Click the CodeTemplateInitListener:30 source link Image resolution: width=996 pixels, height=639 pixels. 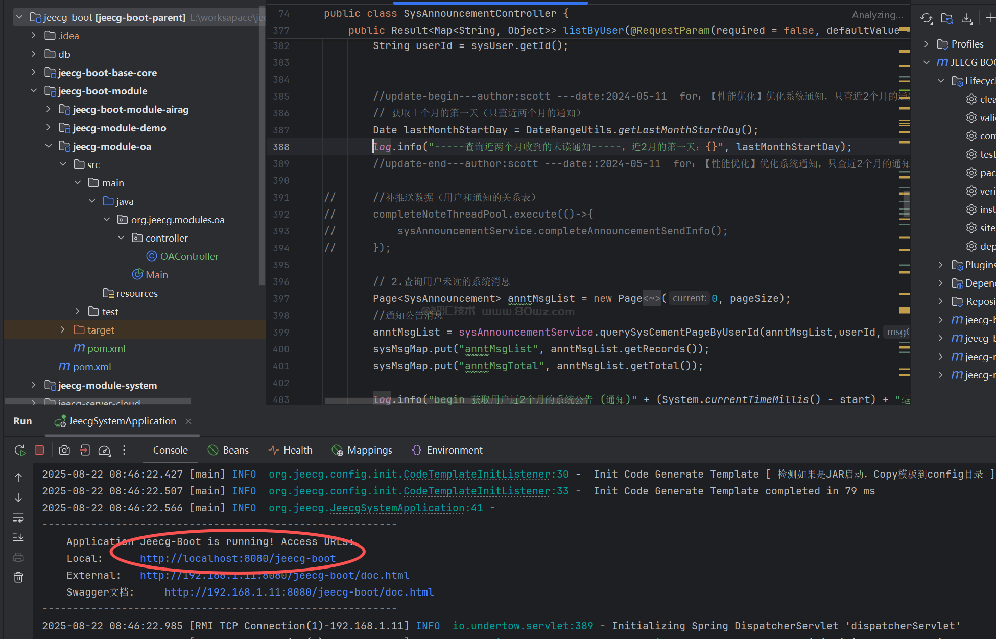(486, 474)
